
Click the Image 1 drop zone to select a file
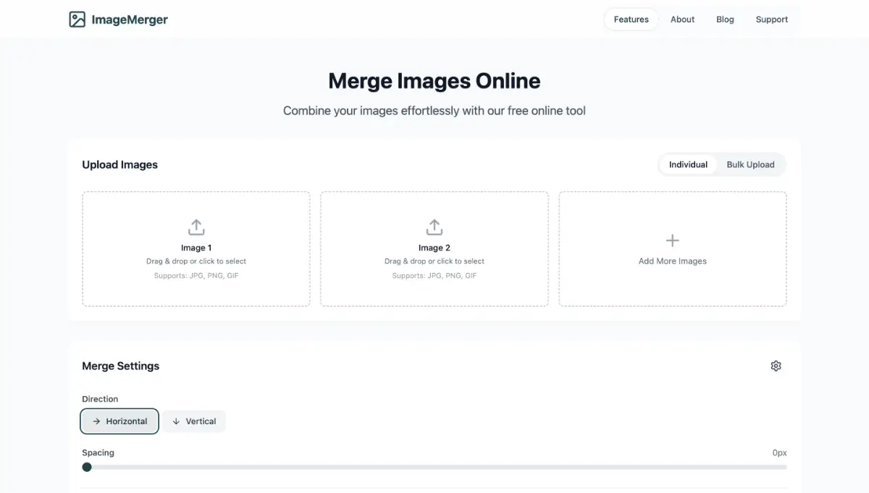[x=196, y=248]
